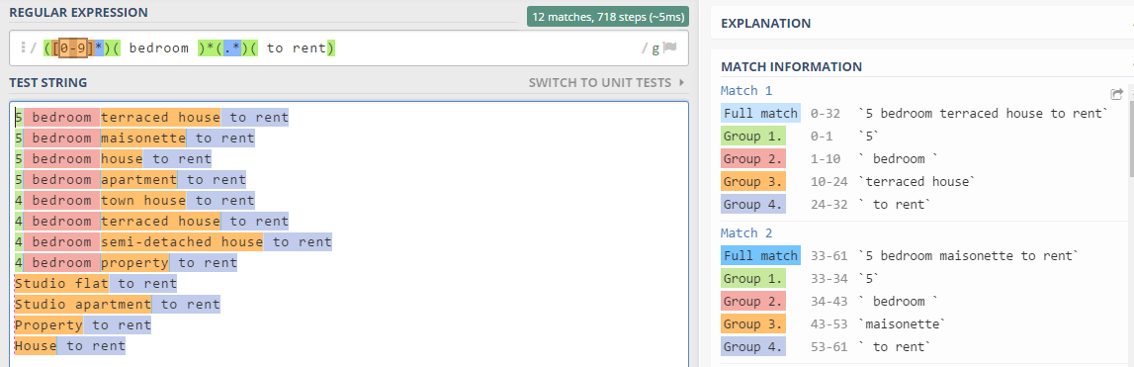Click 'town house' in the test string
The width and height of the screenshot is (1134, 367).
click(x=143, y=200)
